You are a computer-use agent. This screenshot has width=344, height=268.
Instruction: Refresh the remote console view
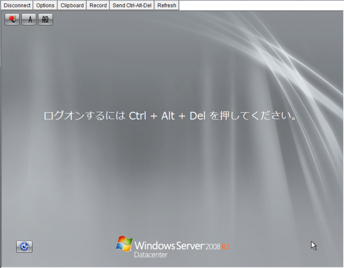click(167, 5)
